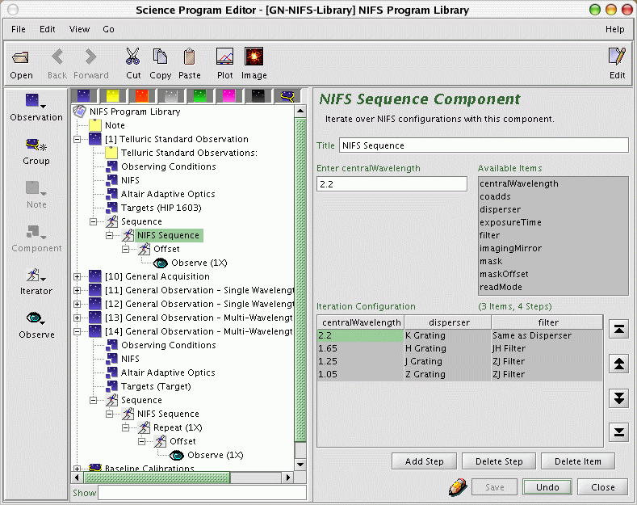Toggle the group filter button in tree toolbar
Screen dimensions: 637x505
click(287, 96)
